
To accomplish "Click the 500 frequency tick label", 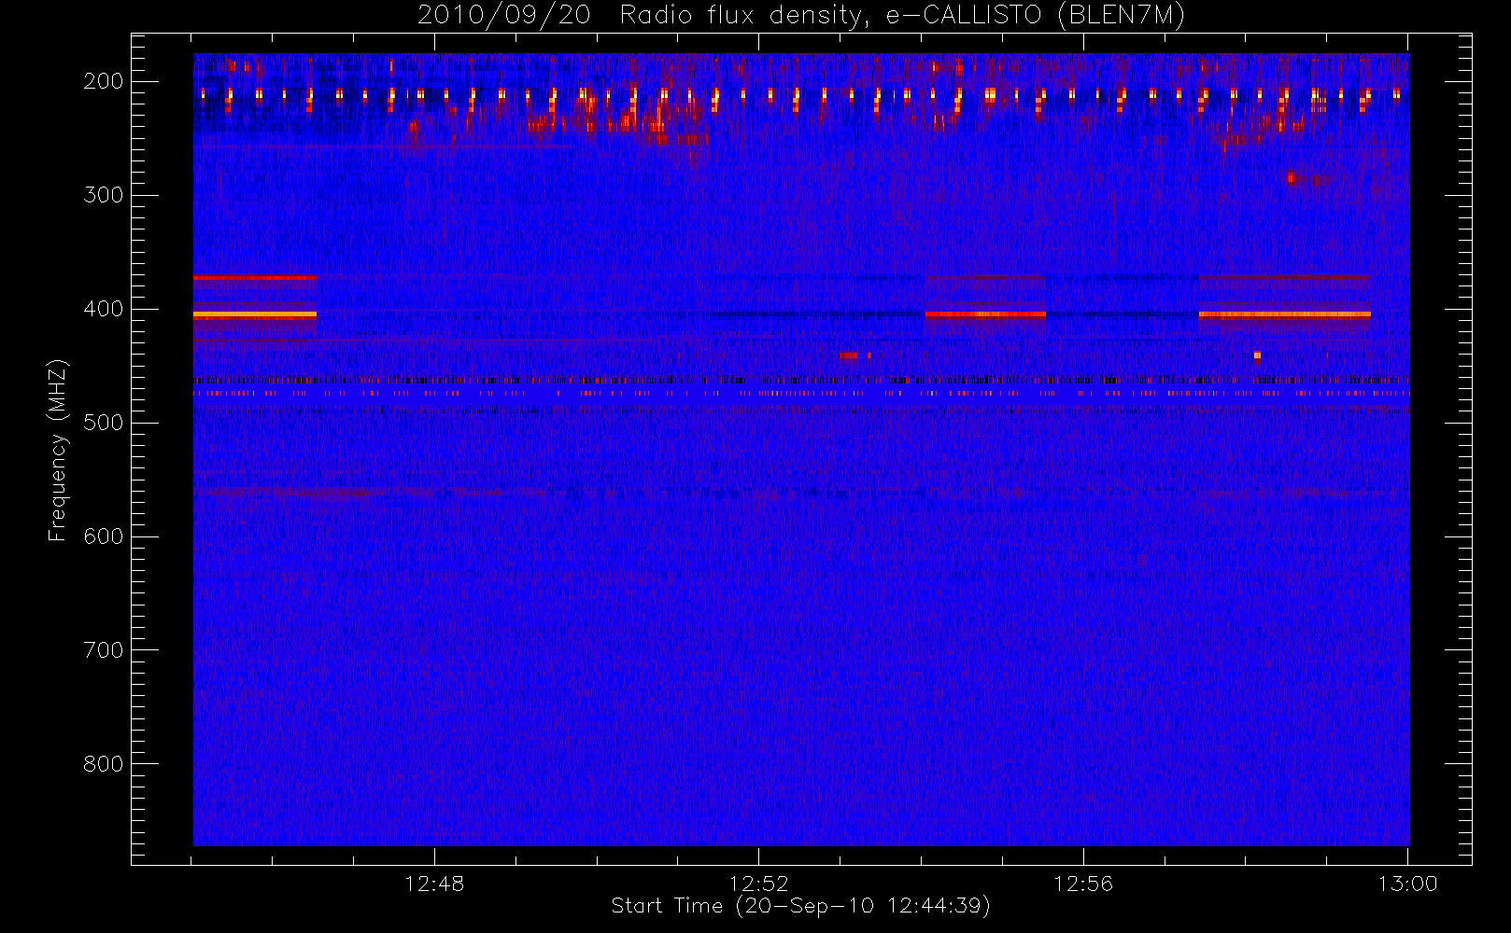I will pos(103,423).
